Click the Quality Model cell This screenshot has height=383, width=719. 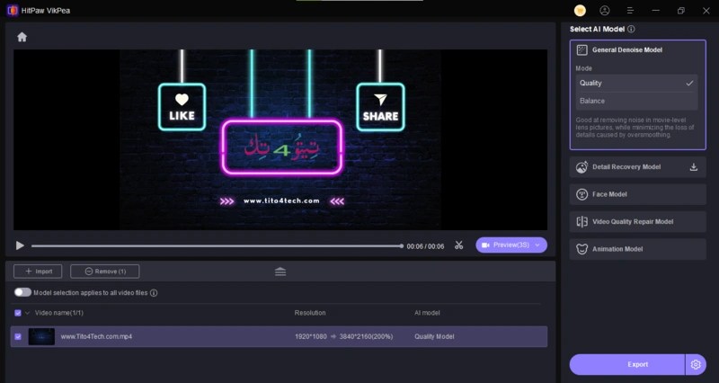434,336
